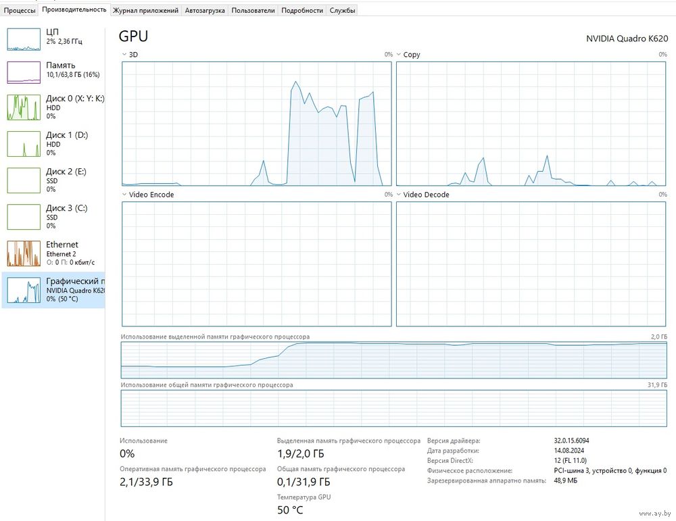The width and height of the screenshot is (676, 521).
Task: Change the Video Decode engine dropdown
Action: click(399, 195)
